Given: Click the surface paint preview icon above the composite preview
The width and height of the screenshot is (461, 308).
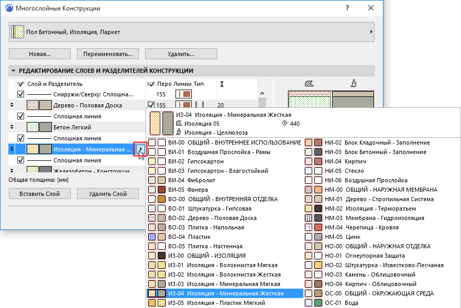Looking at the screenshot, I should (x=354, y=83).
